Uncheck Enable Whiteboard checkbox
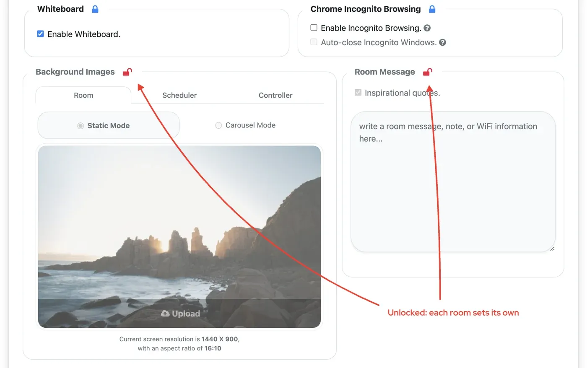587x368 pixels. tap(40, 34)
